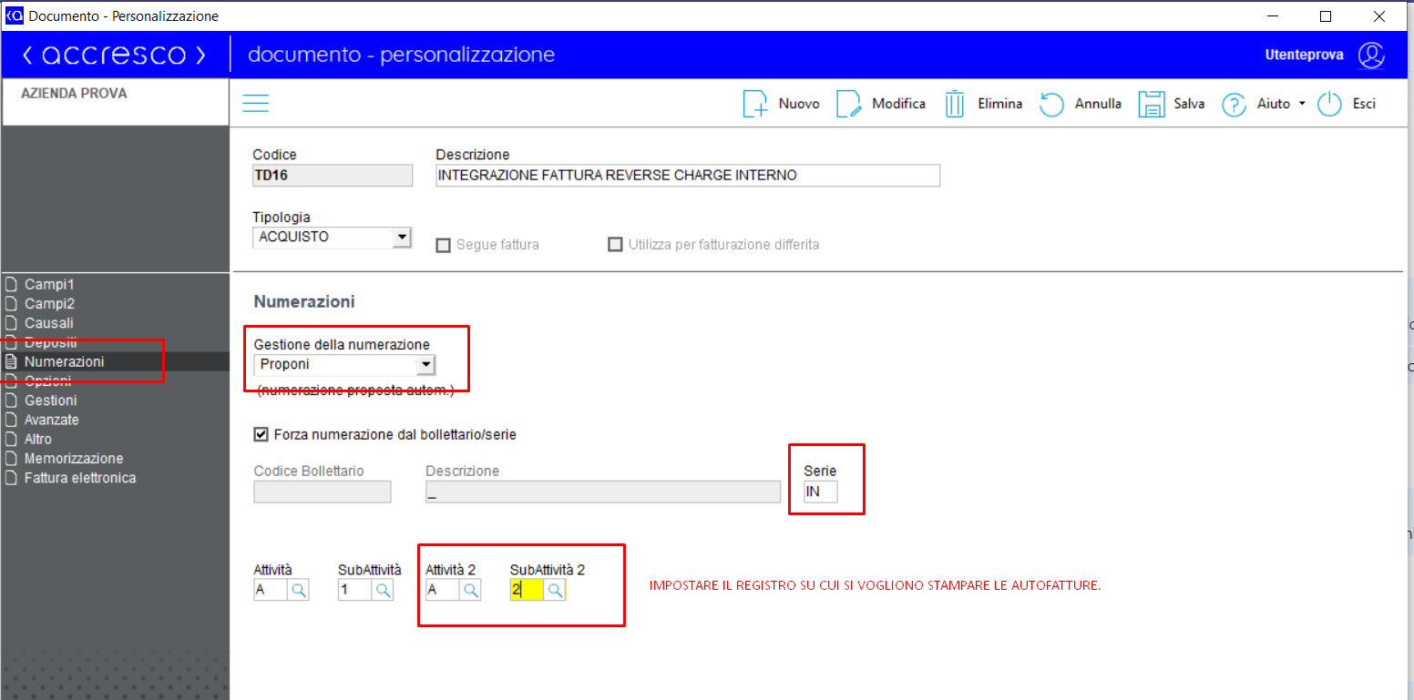Click the Nuovo document icon
Screen dimensions: 1414x700
tap(756, 104)
